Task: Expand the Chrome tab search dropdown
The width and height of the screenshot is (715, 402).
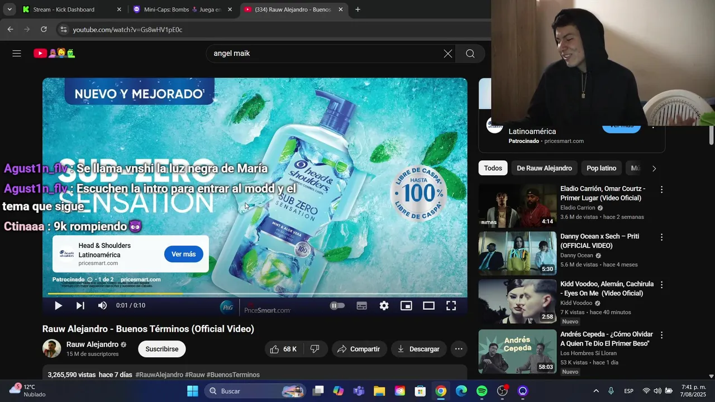Action: pyautogui.click(x=9, y=9)
